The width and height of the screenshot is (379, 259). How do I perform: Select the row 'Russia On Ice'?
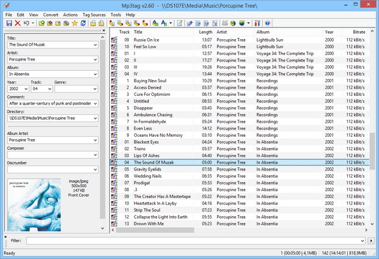(x=240, y=40)
